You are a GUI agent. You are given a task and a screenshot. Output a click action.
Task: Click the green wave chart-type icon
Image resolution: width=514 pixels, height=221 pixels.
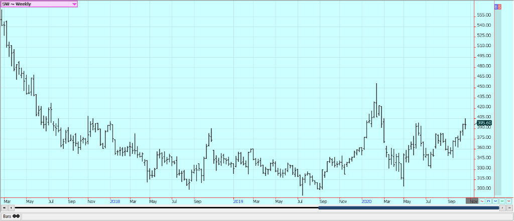(x=502, y=201)
